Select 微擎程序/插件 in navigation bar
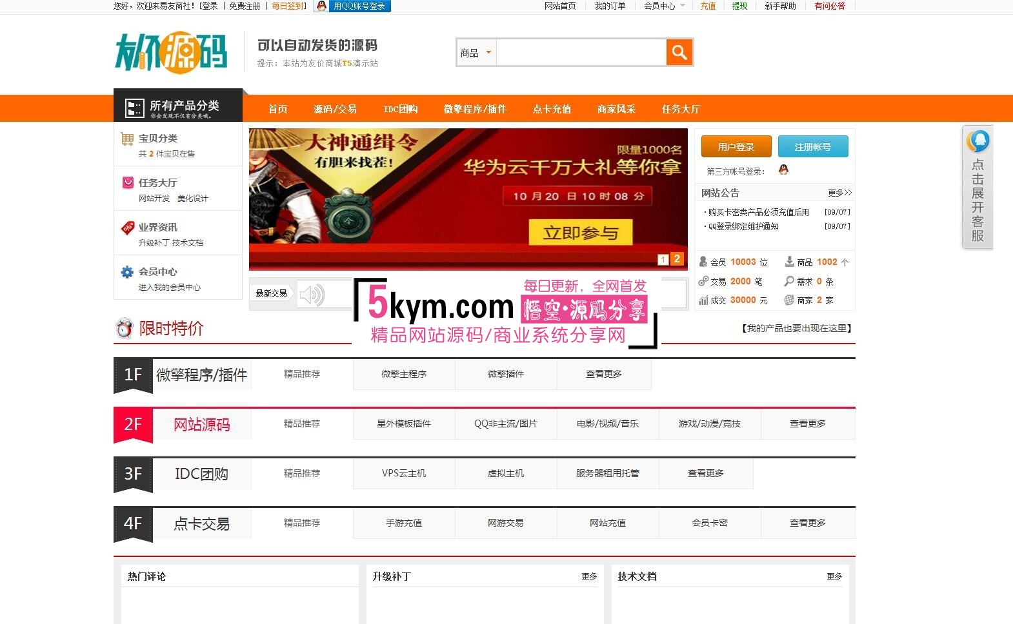 (x=475, y=109)
